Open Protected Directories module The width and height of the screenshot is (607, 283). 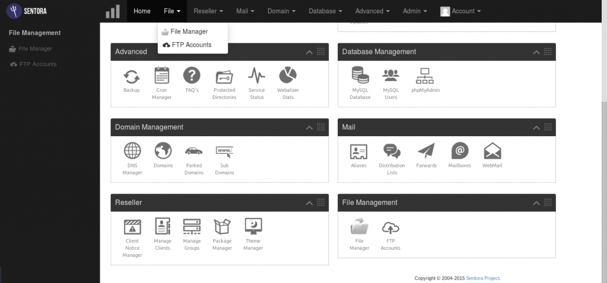224,76
